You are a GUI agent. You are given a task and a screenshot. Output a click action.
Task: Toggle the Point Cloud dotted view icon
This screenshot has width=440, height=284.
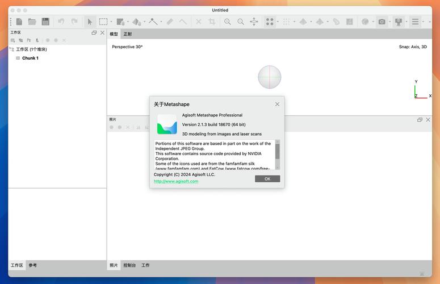click(x=286, y=22)
